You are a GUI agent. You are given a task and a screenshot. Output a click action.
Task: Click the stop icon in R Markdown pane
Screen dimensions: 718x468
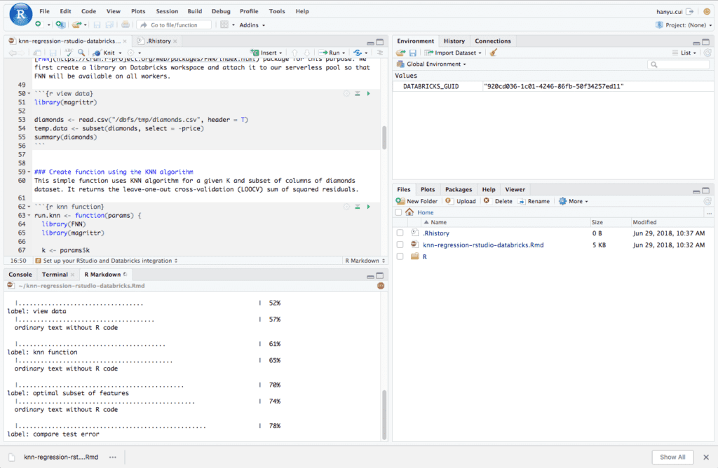pyautogui.click(x=380, y=286)
